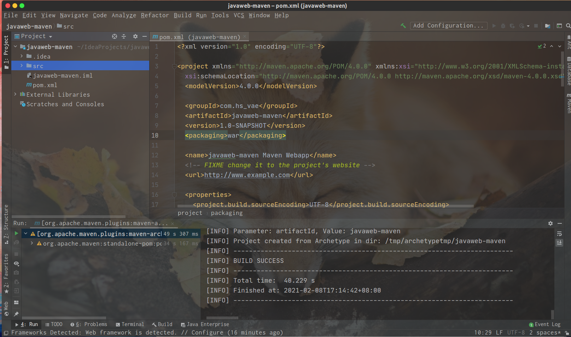Screen dimensions: 571x337
Task: Open the Java Enterprise tab
Action: point(205,324)
